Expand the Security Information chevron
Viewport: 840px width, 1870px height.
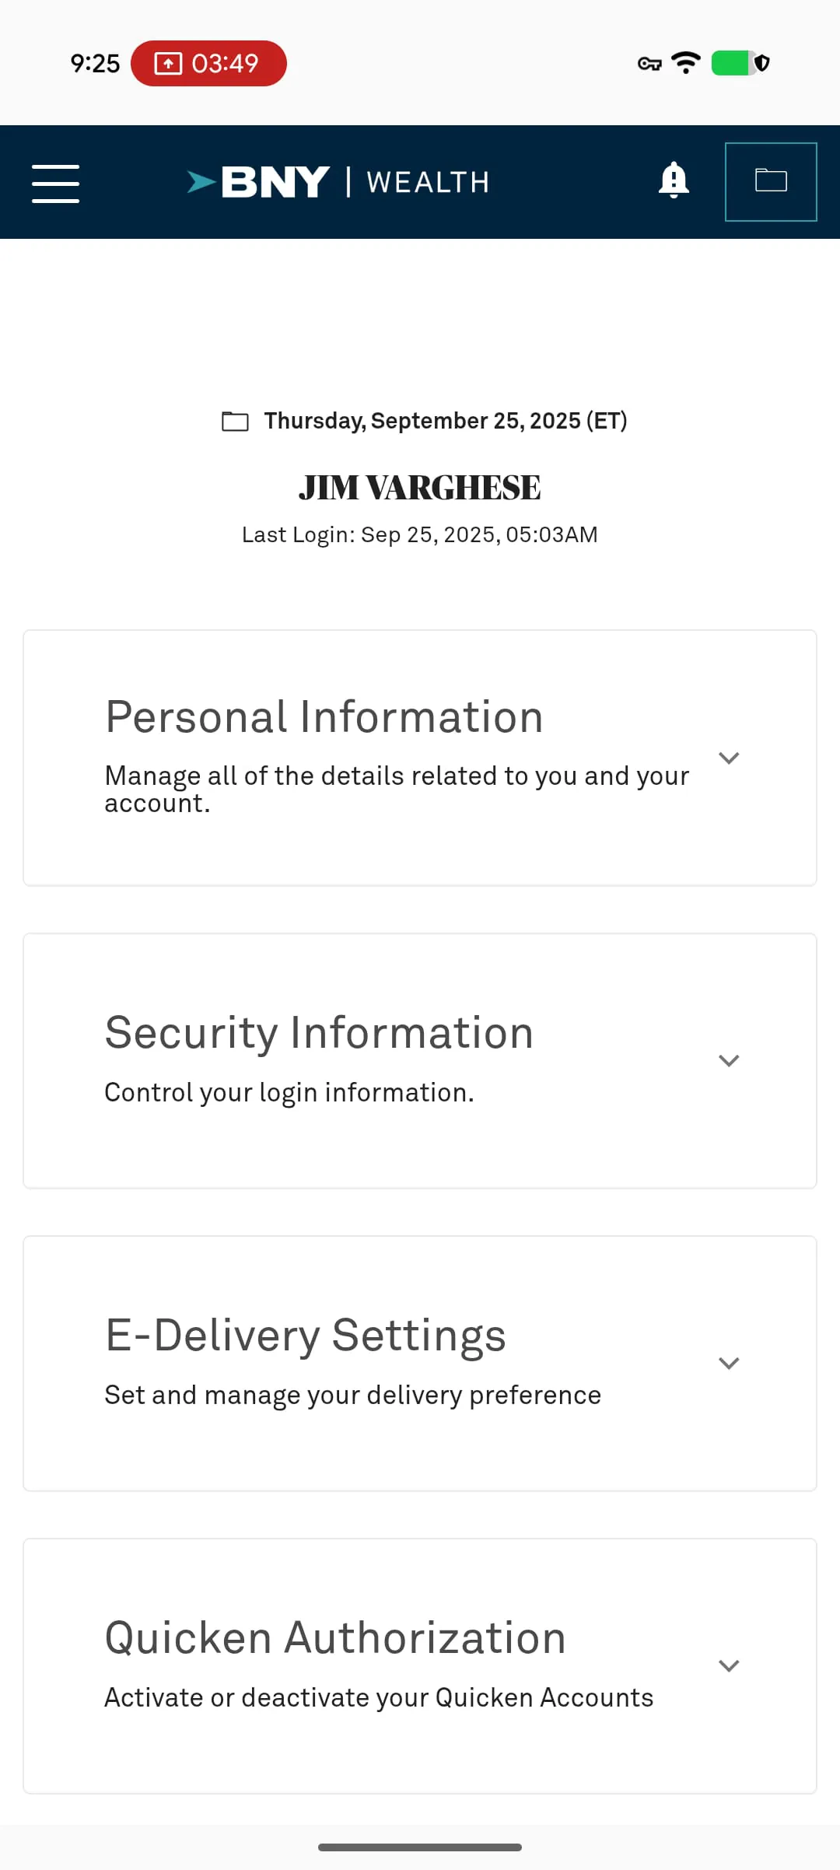[x=729, y=1060]
